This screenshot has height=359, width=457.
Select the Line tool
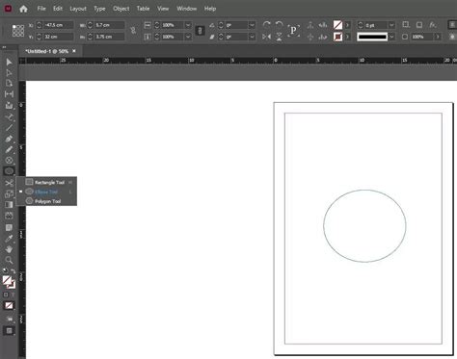9,128
